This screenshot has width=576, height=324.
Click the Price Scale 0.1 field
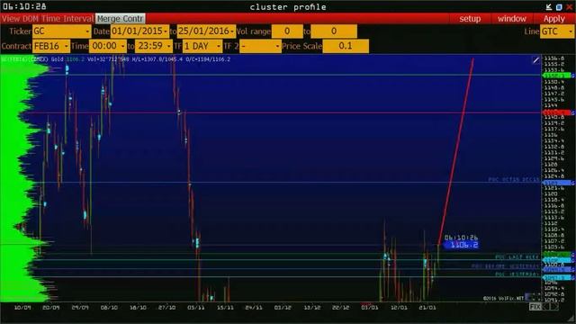pyautogui.click(x=346, y=46)
